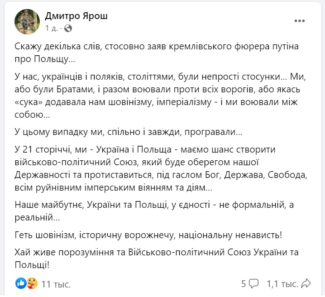The height and width of the screenshot is (297, 325).
Task: Click the globe public-audience icon
Action: (68, 28)
